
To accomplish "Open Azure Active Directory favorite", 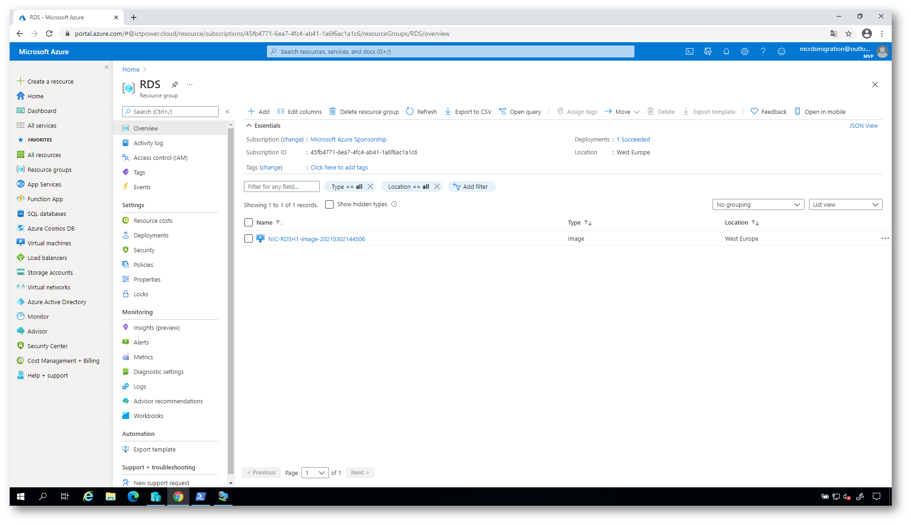I will coord(57,302).
